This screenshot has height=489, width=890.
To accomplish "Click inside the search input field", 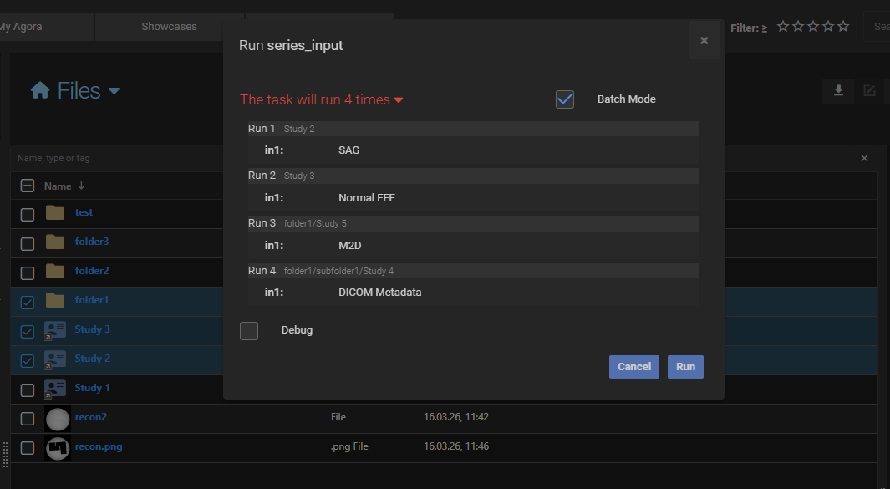I will 880,26.
